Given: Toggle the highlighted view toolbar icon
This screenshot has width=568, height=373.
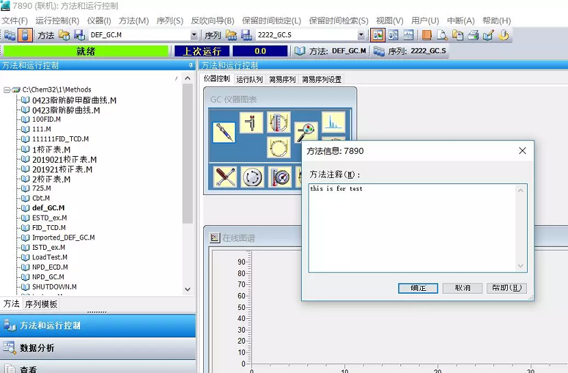Looking at the screenshot, I should pos(378,35).
